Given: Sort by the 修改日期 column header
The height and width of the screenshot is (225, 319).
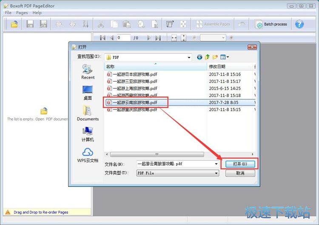Looking at the screenshot, I should [x=230, y=66].
